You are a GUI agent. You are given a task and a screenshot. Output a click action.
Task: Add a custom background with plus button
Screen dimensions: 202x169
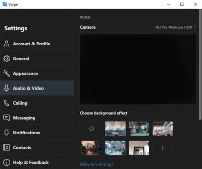tap(162, 148)
